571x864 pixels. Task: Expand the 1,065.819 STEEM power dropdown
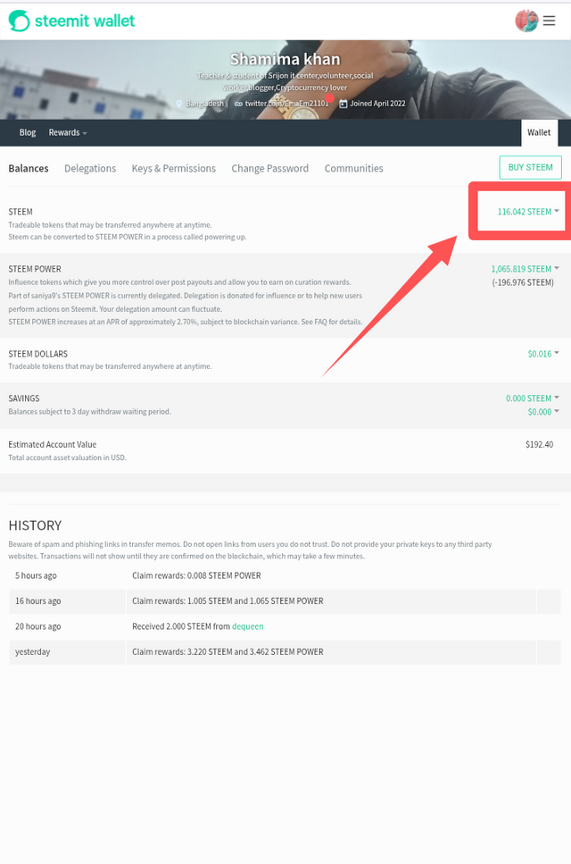coord(525,269)
